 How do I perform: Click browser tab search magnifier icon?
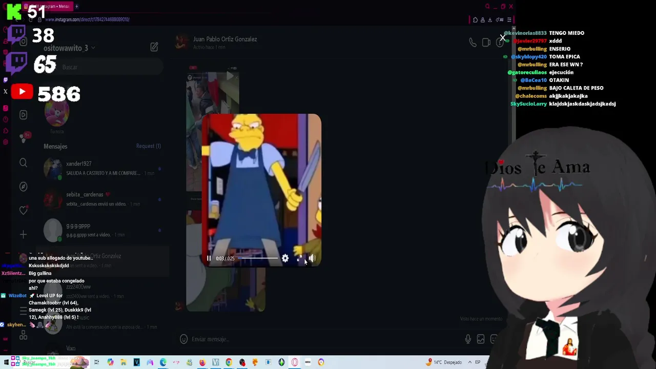[487, 6]
